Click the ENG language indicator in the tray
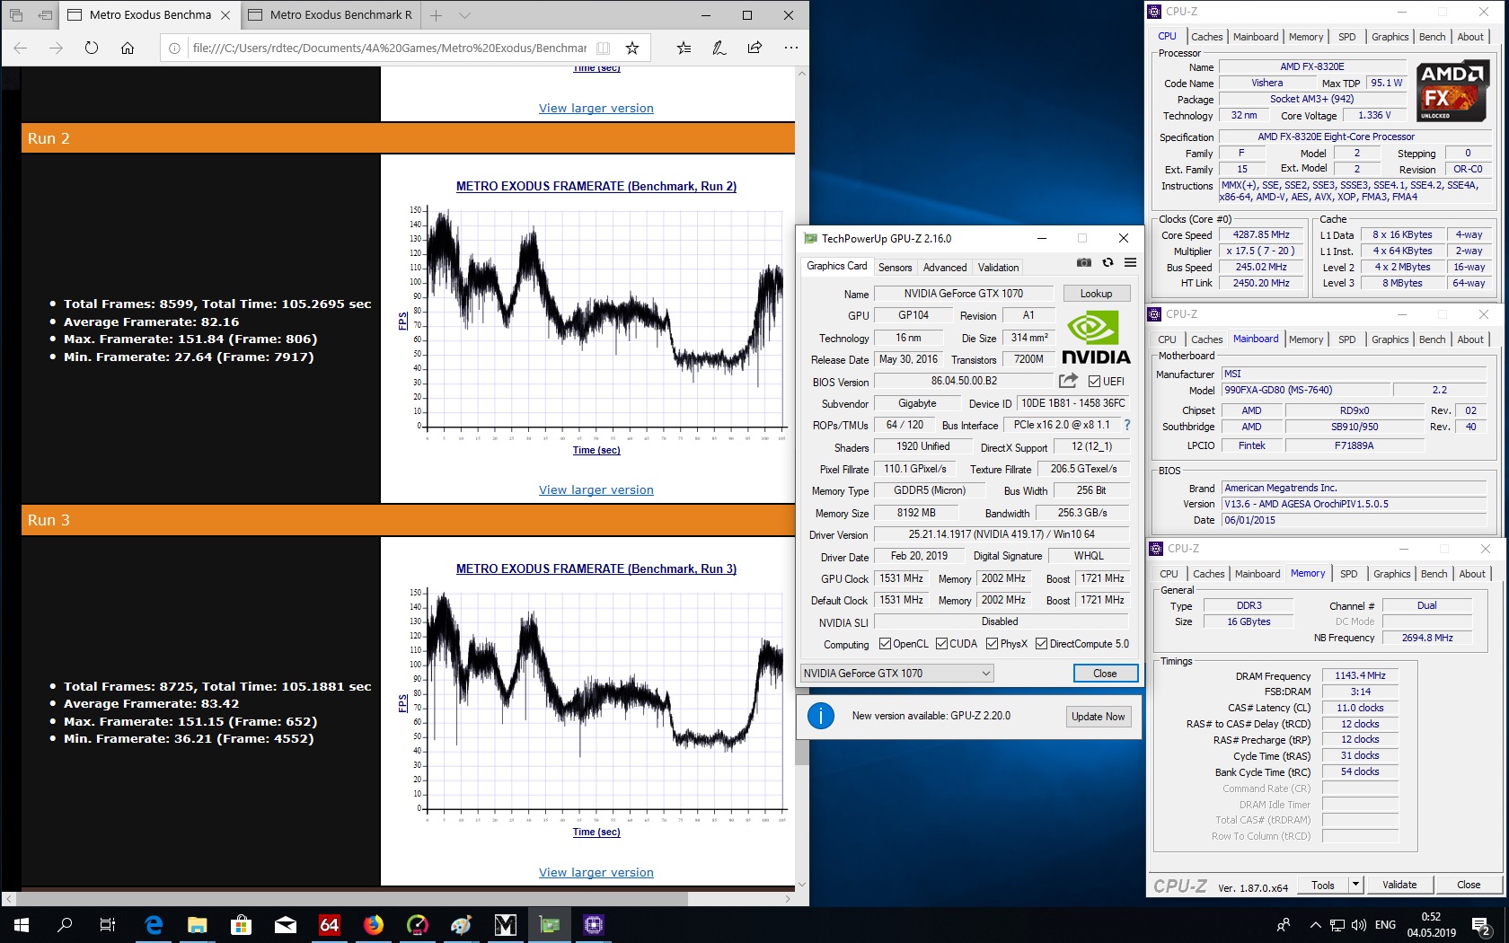The image size is (1509, 943). 1386,925
